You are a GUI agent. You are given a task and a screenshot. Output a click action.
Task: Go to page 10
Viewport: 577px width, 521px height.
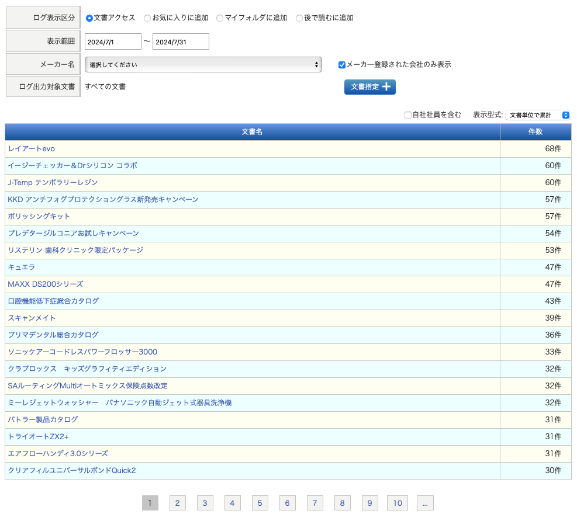pos(398,503)
